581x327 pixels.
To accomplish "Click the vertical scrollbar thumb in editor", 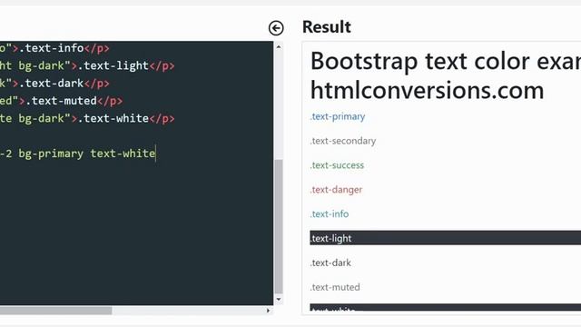I will point(279,226).
